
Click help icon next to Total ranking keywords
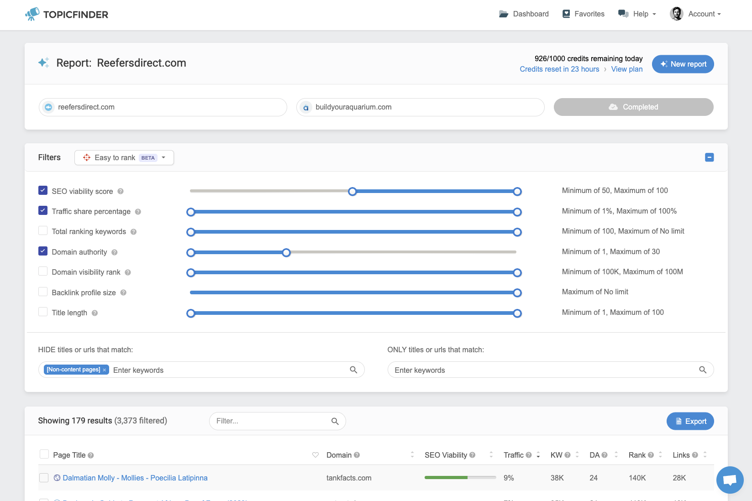tap(134, 232)
